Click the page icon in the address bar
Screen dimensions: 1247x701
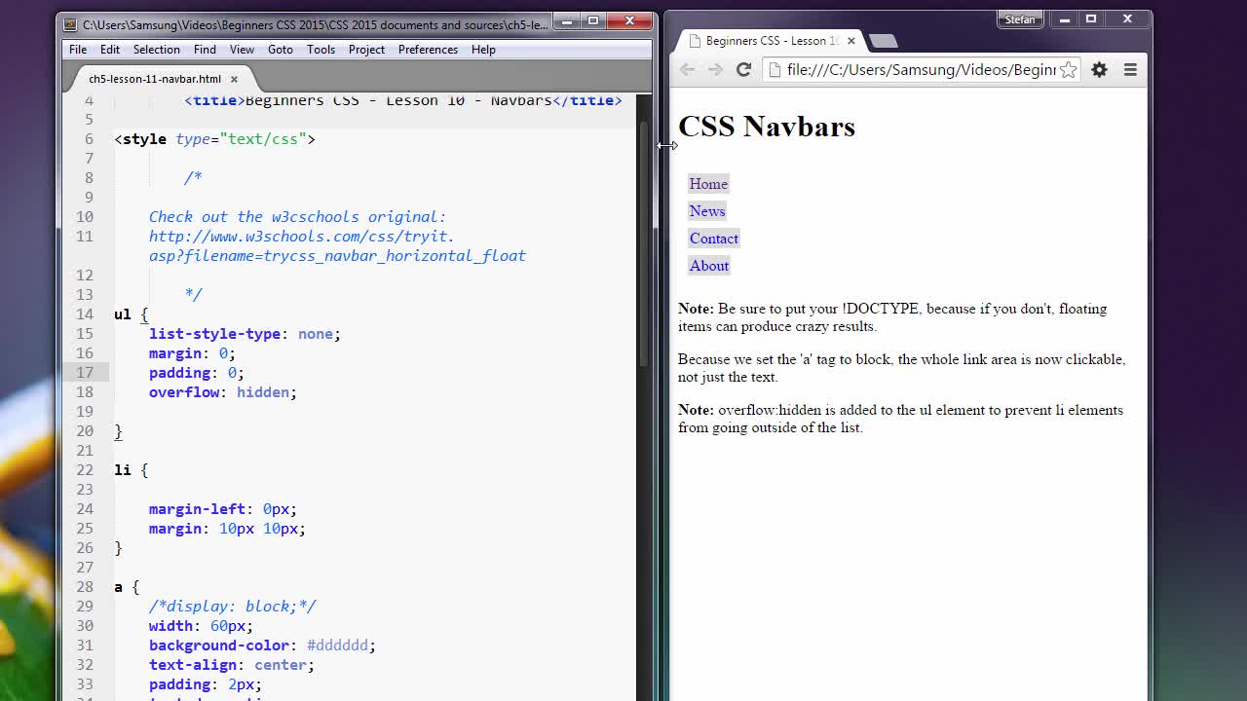(774, 69)
